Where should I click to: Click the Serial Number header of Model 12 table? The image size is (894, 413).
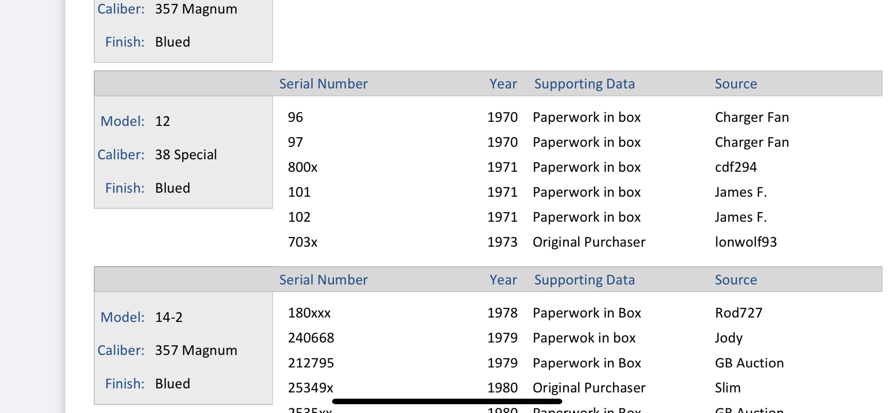[323, 84]
